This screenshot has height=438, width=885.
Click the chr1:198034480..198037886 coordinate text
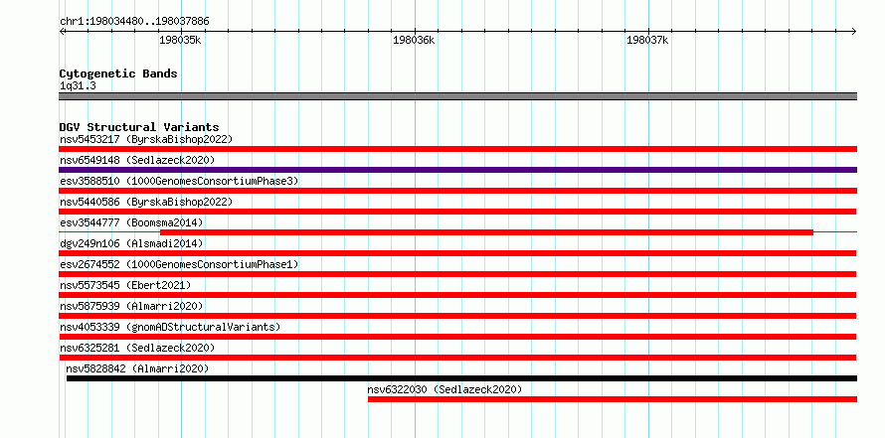tap(134, 21)
